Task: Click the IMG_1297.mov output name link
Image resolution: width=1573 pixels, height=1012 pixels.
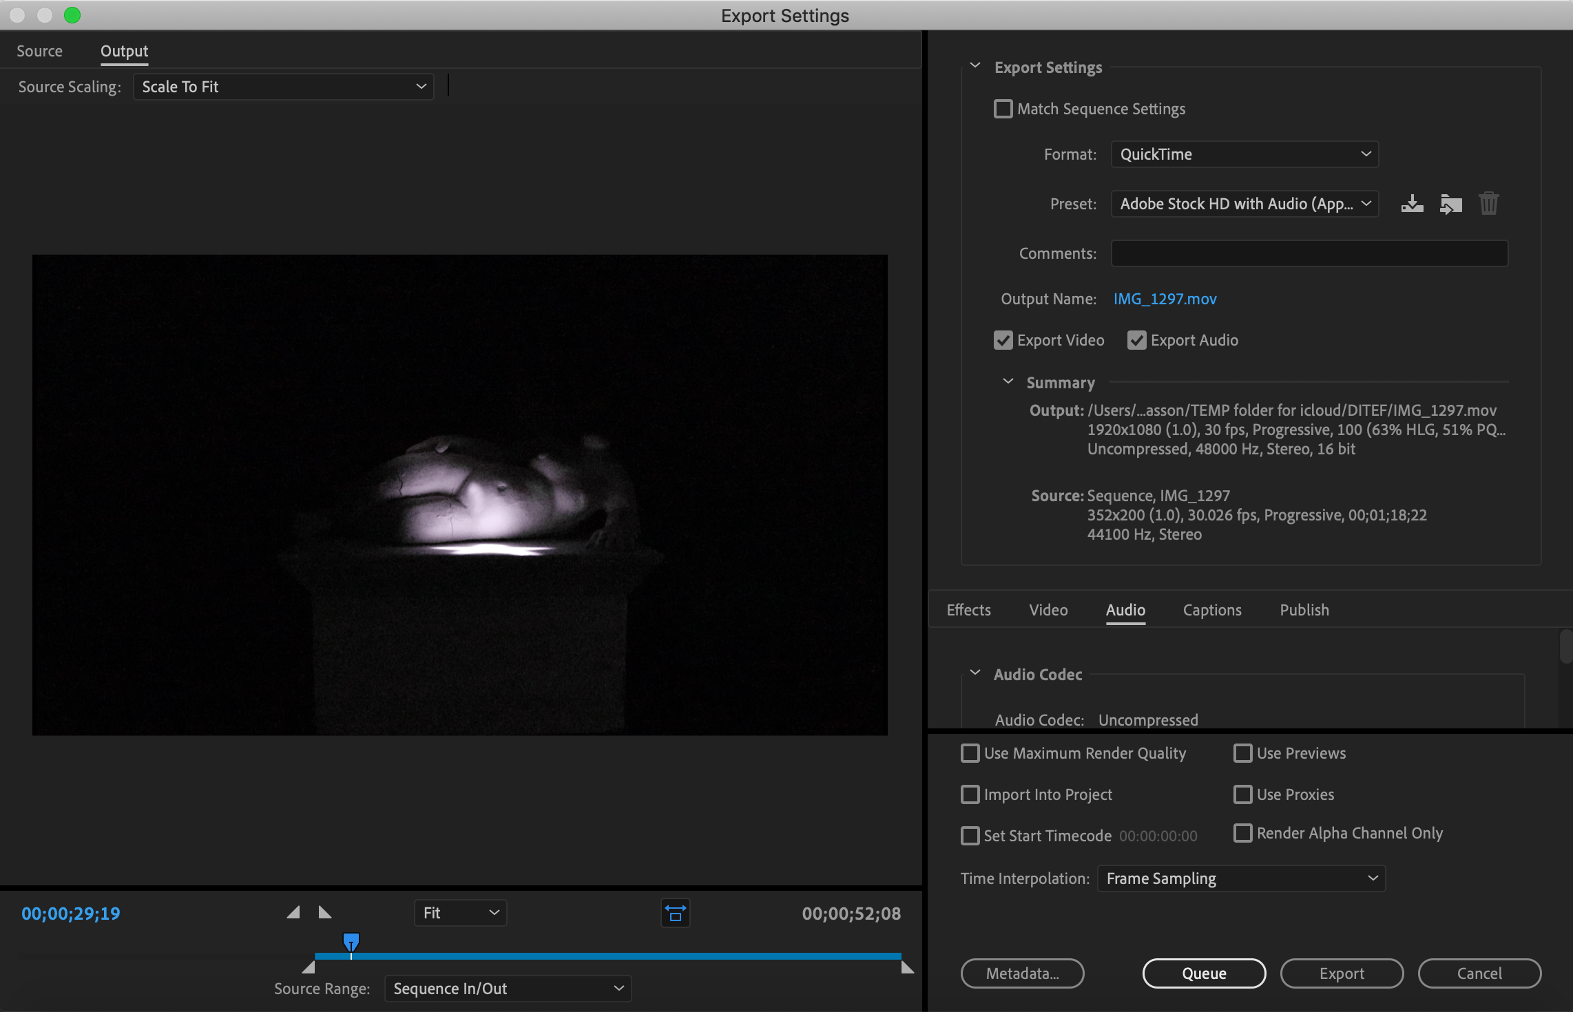Action: coord(1164,299)
